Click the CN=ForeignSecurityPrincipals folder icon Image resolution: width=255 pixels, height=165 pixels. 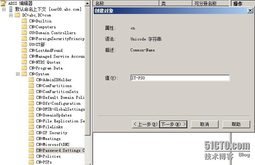coord(24,39)
